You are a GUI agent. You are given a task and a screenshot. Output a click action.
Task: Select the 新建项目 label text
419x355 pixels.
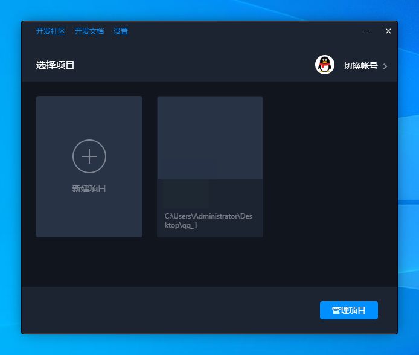[89, 188]
